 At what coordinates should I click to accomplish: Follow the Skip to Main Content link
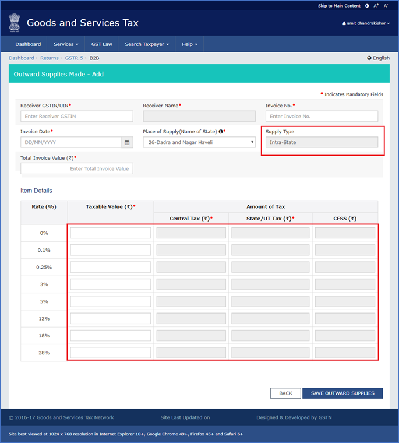(339, 6)
